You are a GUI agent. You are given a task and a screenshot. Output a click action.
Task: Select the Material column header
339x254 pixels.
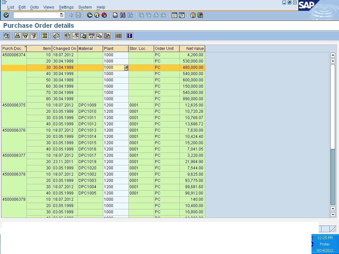pyautogui.click(x=90, y=49)
